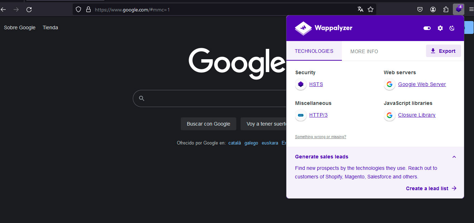The image size is (474, 223).
Task: Click the HSTS icon under Security
Action: pos(301,85)
